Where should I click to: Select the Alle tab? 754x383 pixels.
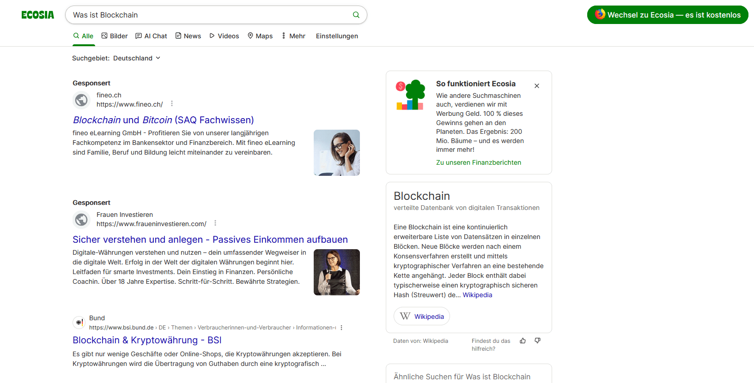click(x=83, y=36)
